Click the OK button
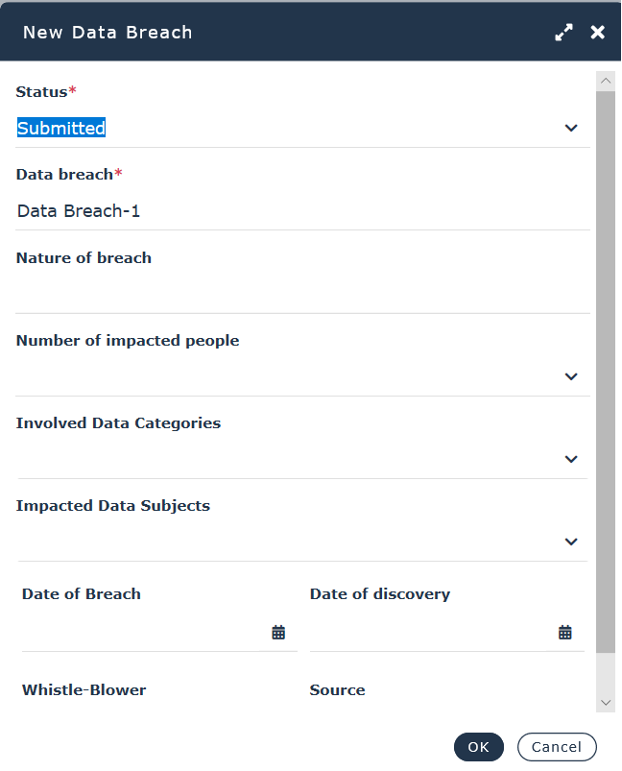The width and height of the screenshot is (622, 771). [478, 747]
